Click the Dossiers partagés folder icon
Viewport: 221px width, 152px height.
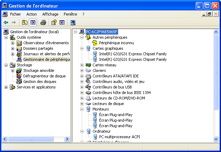point(19,48)
